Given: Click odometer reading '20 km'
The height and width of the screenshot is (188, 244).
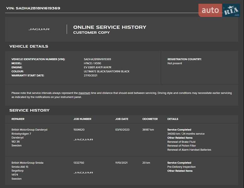Looking at the screenshot, I should coord(146,163).
